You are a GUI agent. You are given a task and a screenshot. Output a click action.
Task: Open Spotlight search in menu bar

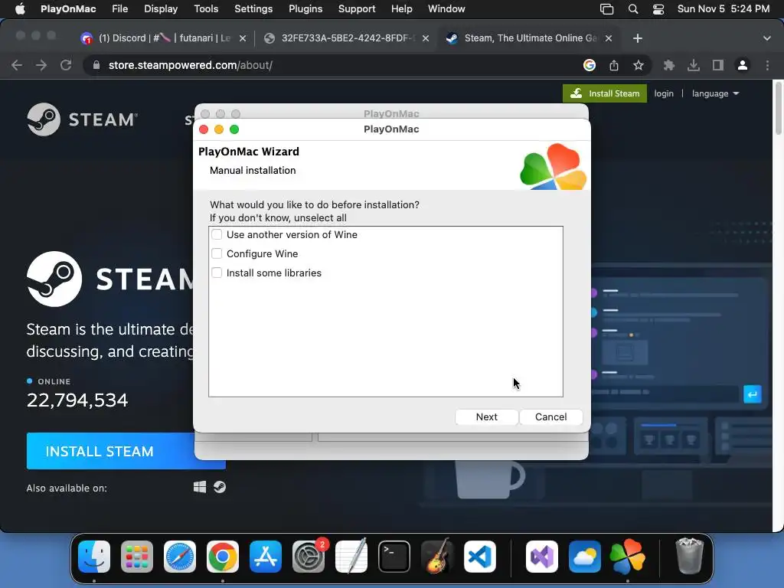pos(633,9)
